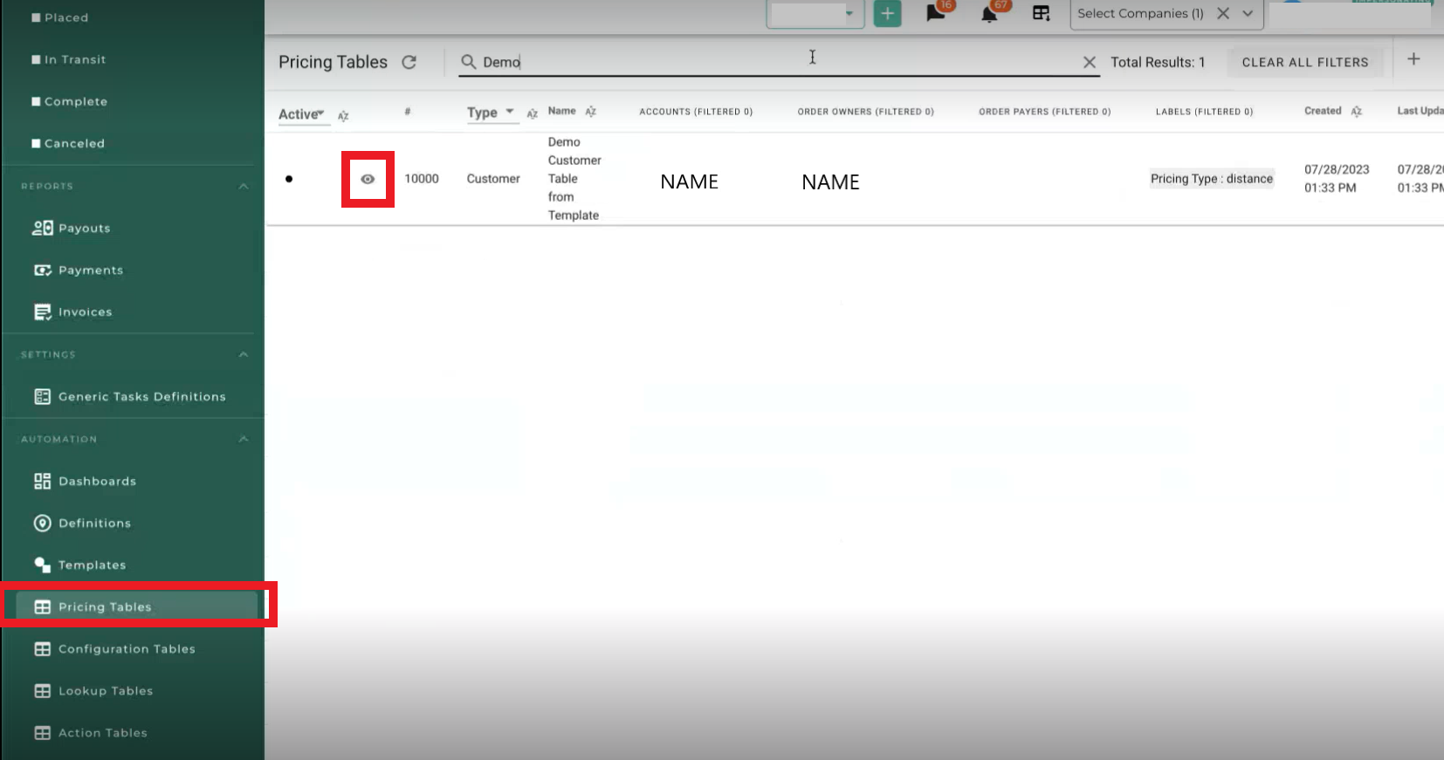Click the Payouts icon
Screen dimensions: 1444x760
(x=43, y=228)
